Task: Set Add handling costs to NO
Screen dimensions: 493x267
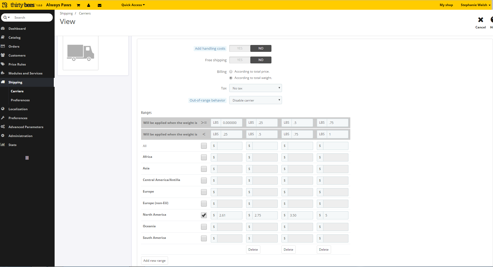Action: [261, 48]
